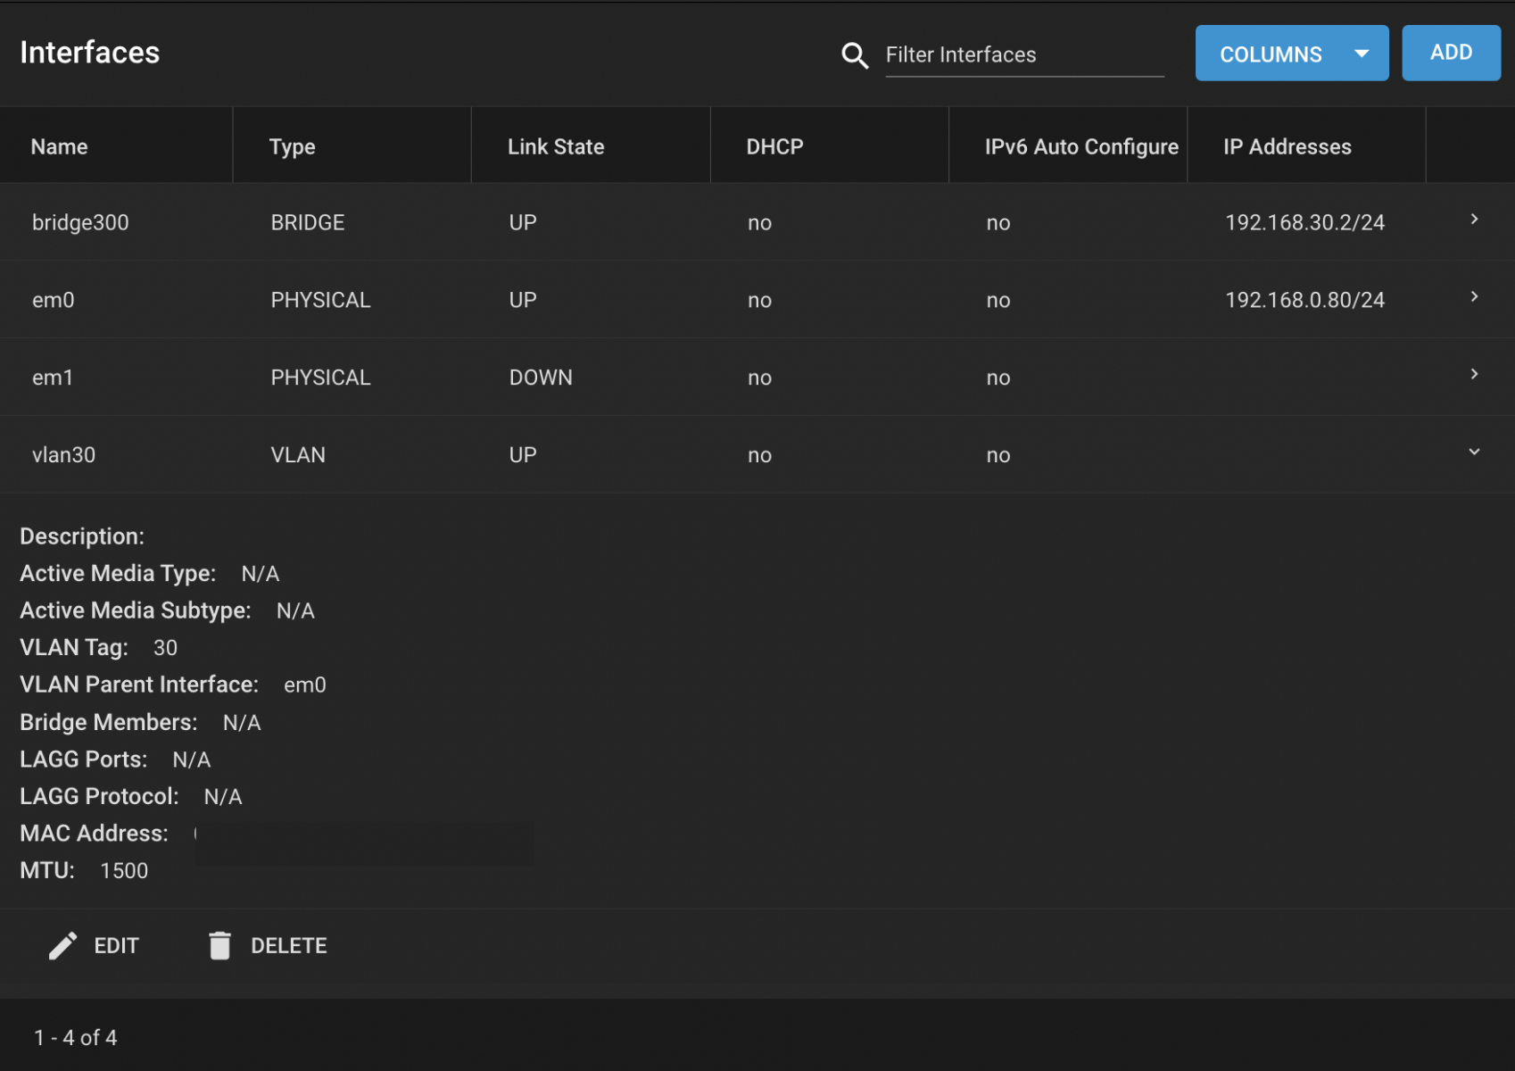Focus the Filter Interfaces search field

[1024, 55]
